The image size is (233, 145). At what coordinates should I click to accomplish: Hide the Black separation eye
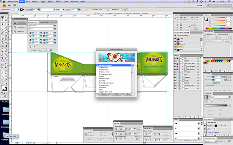(x=175, y=50)
